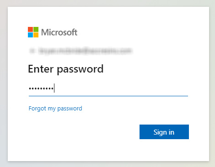Screen dimensions: 215x167
Task: Click the masked password dots
Action: [x=41, y=88]
